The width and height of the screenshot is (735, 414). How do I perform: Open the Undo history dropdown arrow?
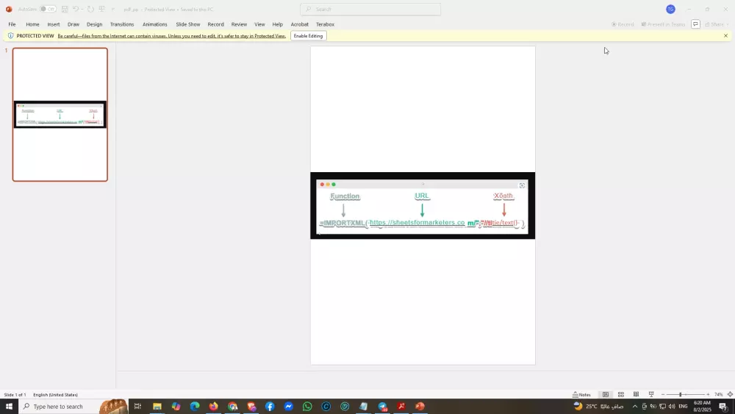click(x=82, y=9)
